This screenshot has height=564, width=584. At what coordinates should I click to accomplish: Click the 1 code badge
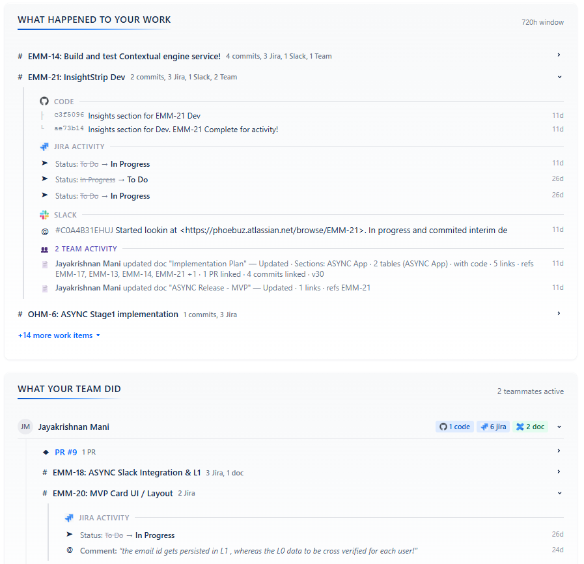454,426
